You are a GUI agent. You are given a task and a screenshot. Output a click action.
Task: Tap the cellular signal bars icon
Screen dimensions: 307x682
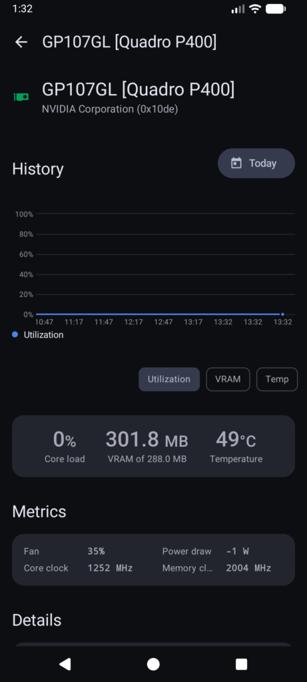click(x=238, y=9)
